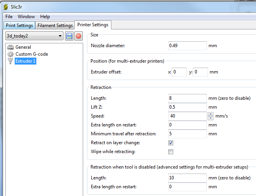Open the Window menu
Viewport: 256px width, 196px height.
click(x=26, y=17)
